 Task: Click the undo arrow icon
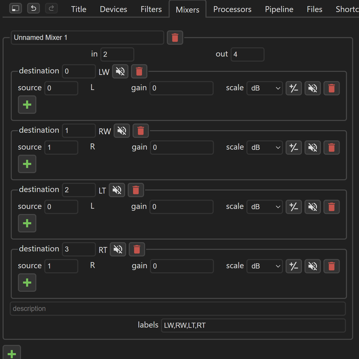click(34, 8)
